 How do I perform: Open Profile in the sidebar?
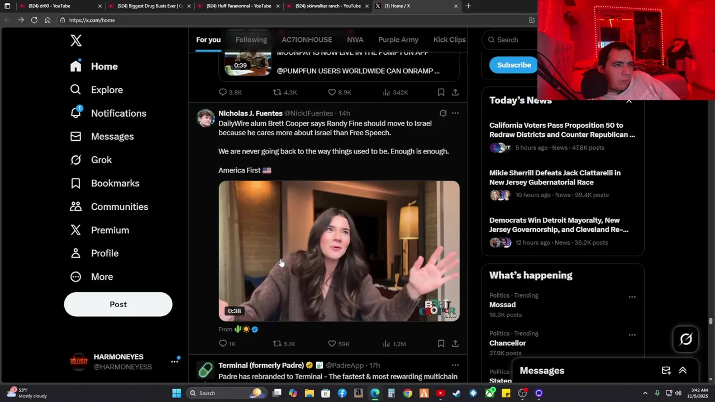(94, 253)
